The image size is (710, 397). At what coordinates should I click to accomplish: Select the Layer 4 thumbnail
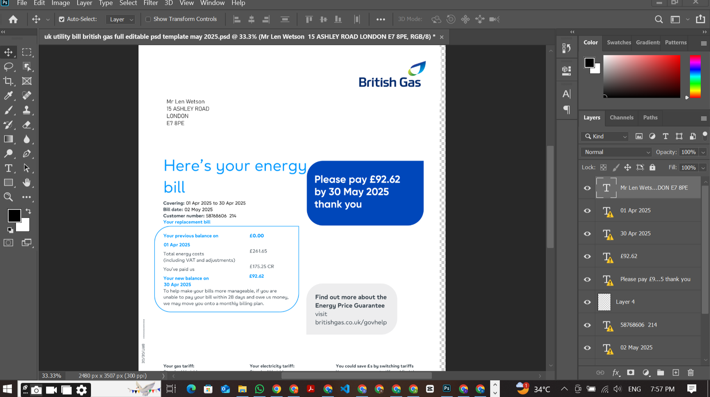[x=604, y=302]
